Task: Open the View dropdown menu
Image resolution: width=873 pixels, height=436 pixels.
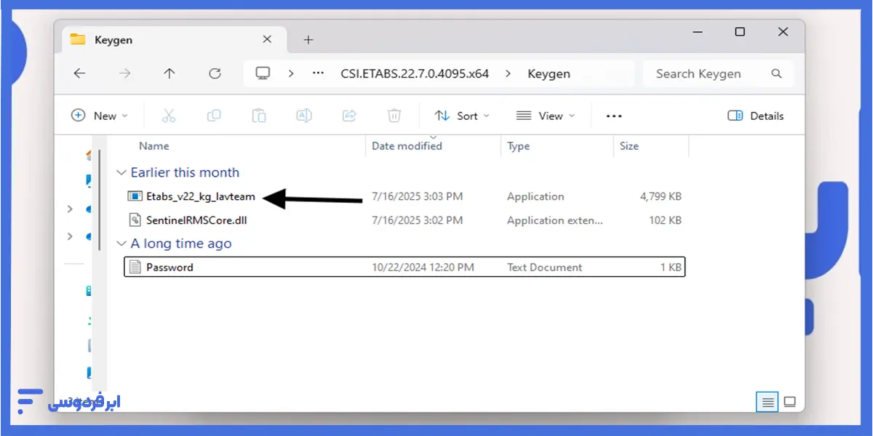Action: pos(545,116)
